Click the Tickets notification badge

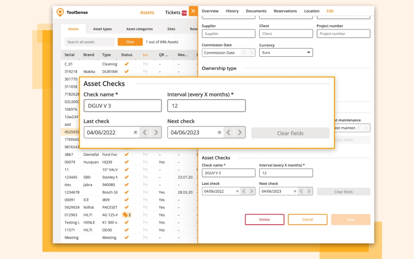[x=184, y=13]
